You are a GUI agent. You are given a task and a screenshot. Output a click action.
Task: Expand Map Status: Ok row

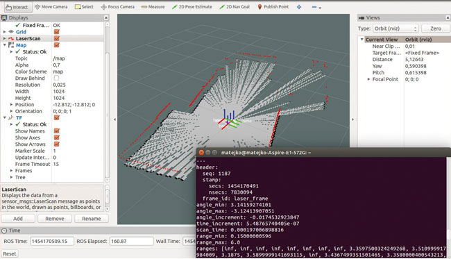pos(11,52)
